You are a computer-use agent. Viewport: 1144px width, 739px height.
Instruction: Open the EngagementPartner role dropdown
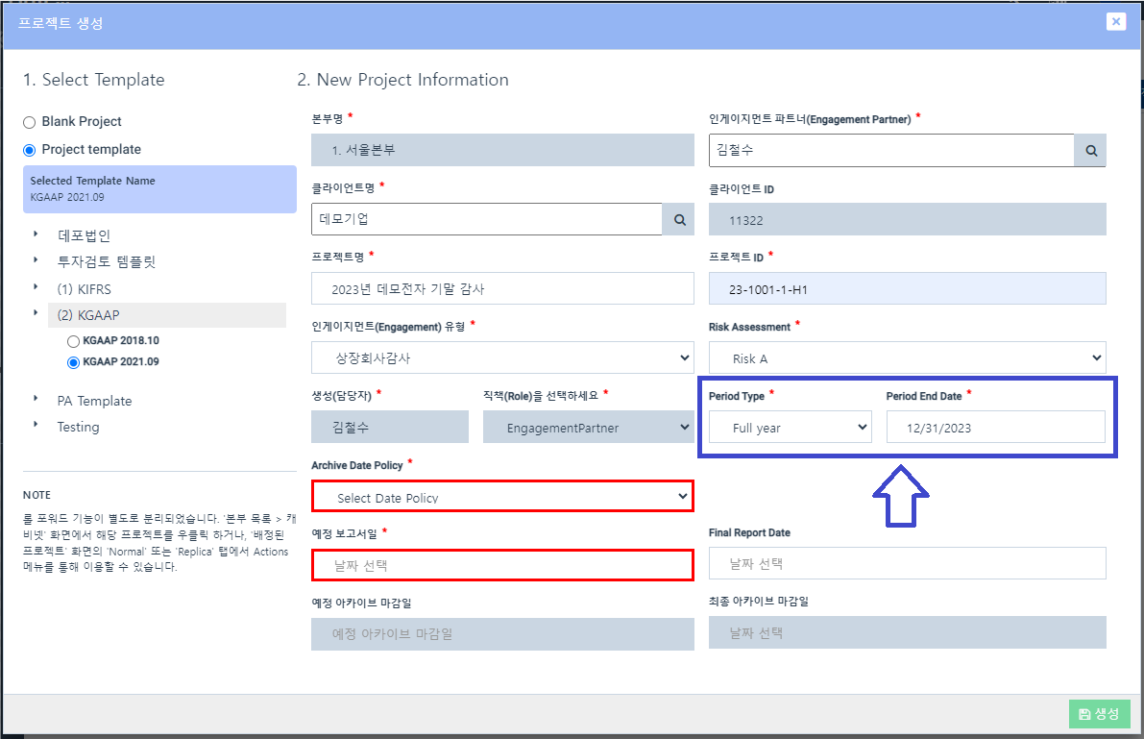coord(588,427)
